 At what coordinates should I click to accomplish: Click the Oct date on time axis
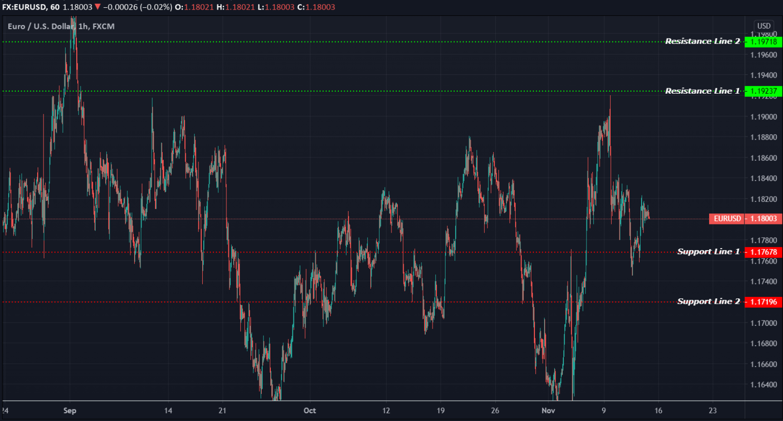[x=310, y=411]
